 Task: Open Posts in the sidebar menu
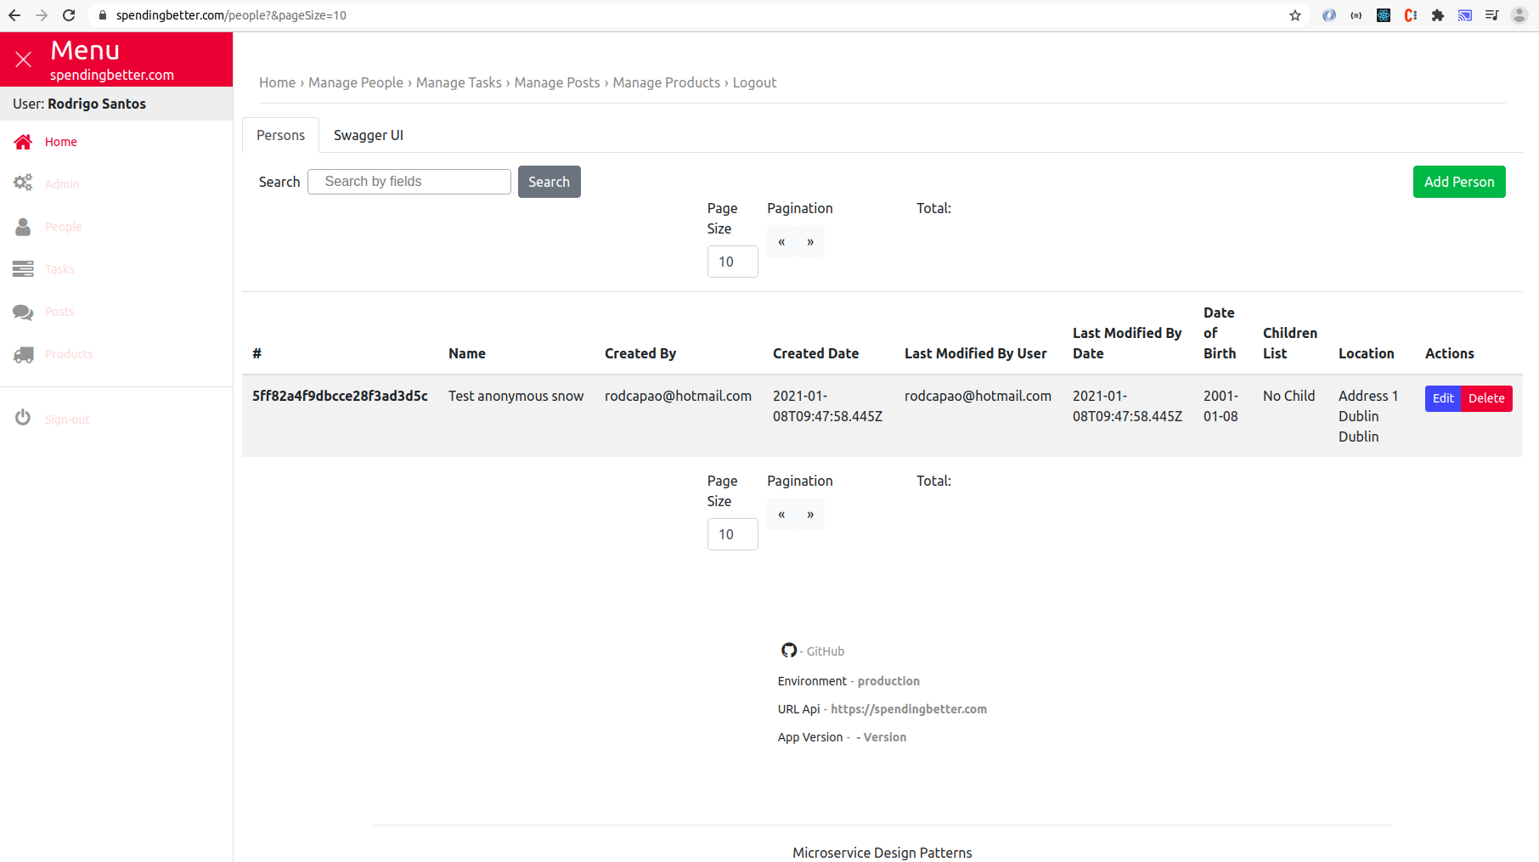pos(59,312)
